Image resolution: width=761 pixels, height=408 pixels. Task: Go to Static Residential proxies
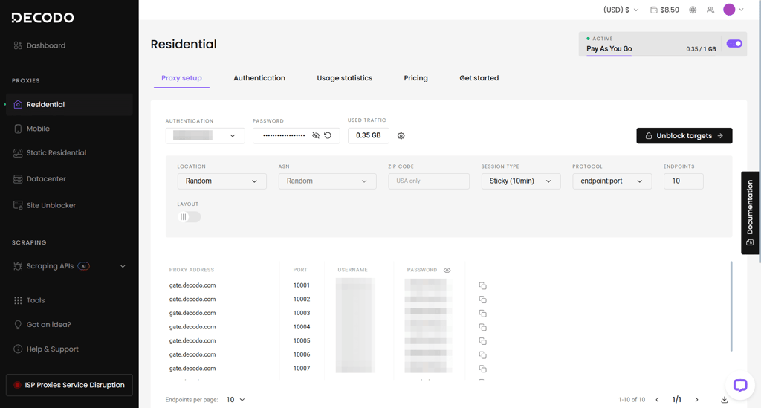point(50,153)
